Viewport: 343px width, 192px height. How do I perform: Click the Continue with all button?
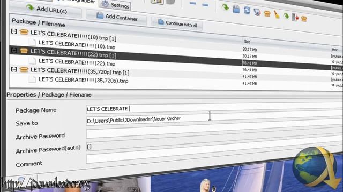click(177, 23)
